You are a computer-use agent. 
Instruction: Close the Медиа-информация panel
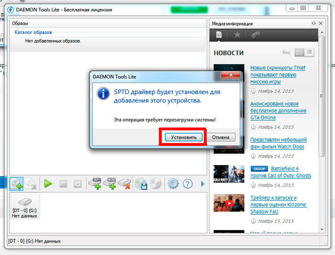[321, 23]
